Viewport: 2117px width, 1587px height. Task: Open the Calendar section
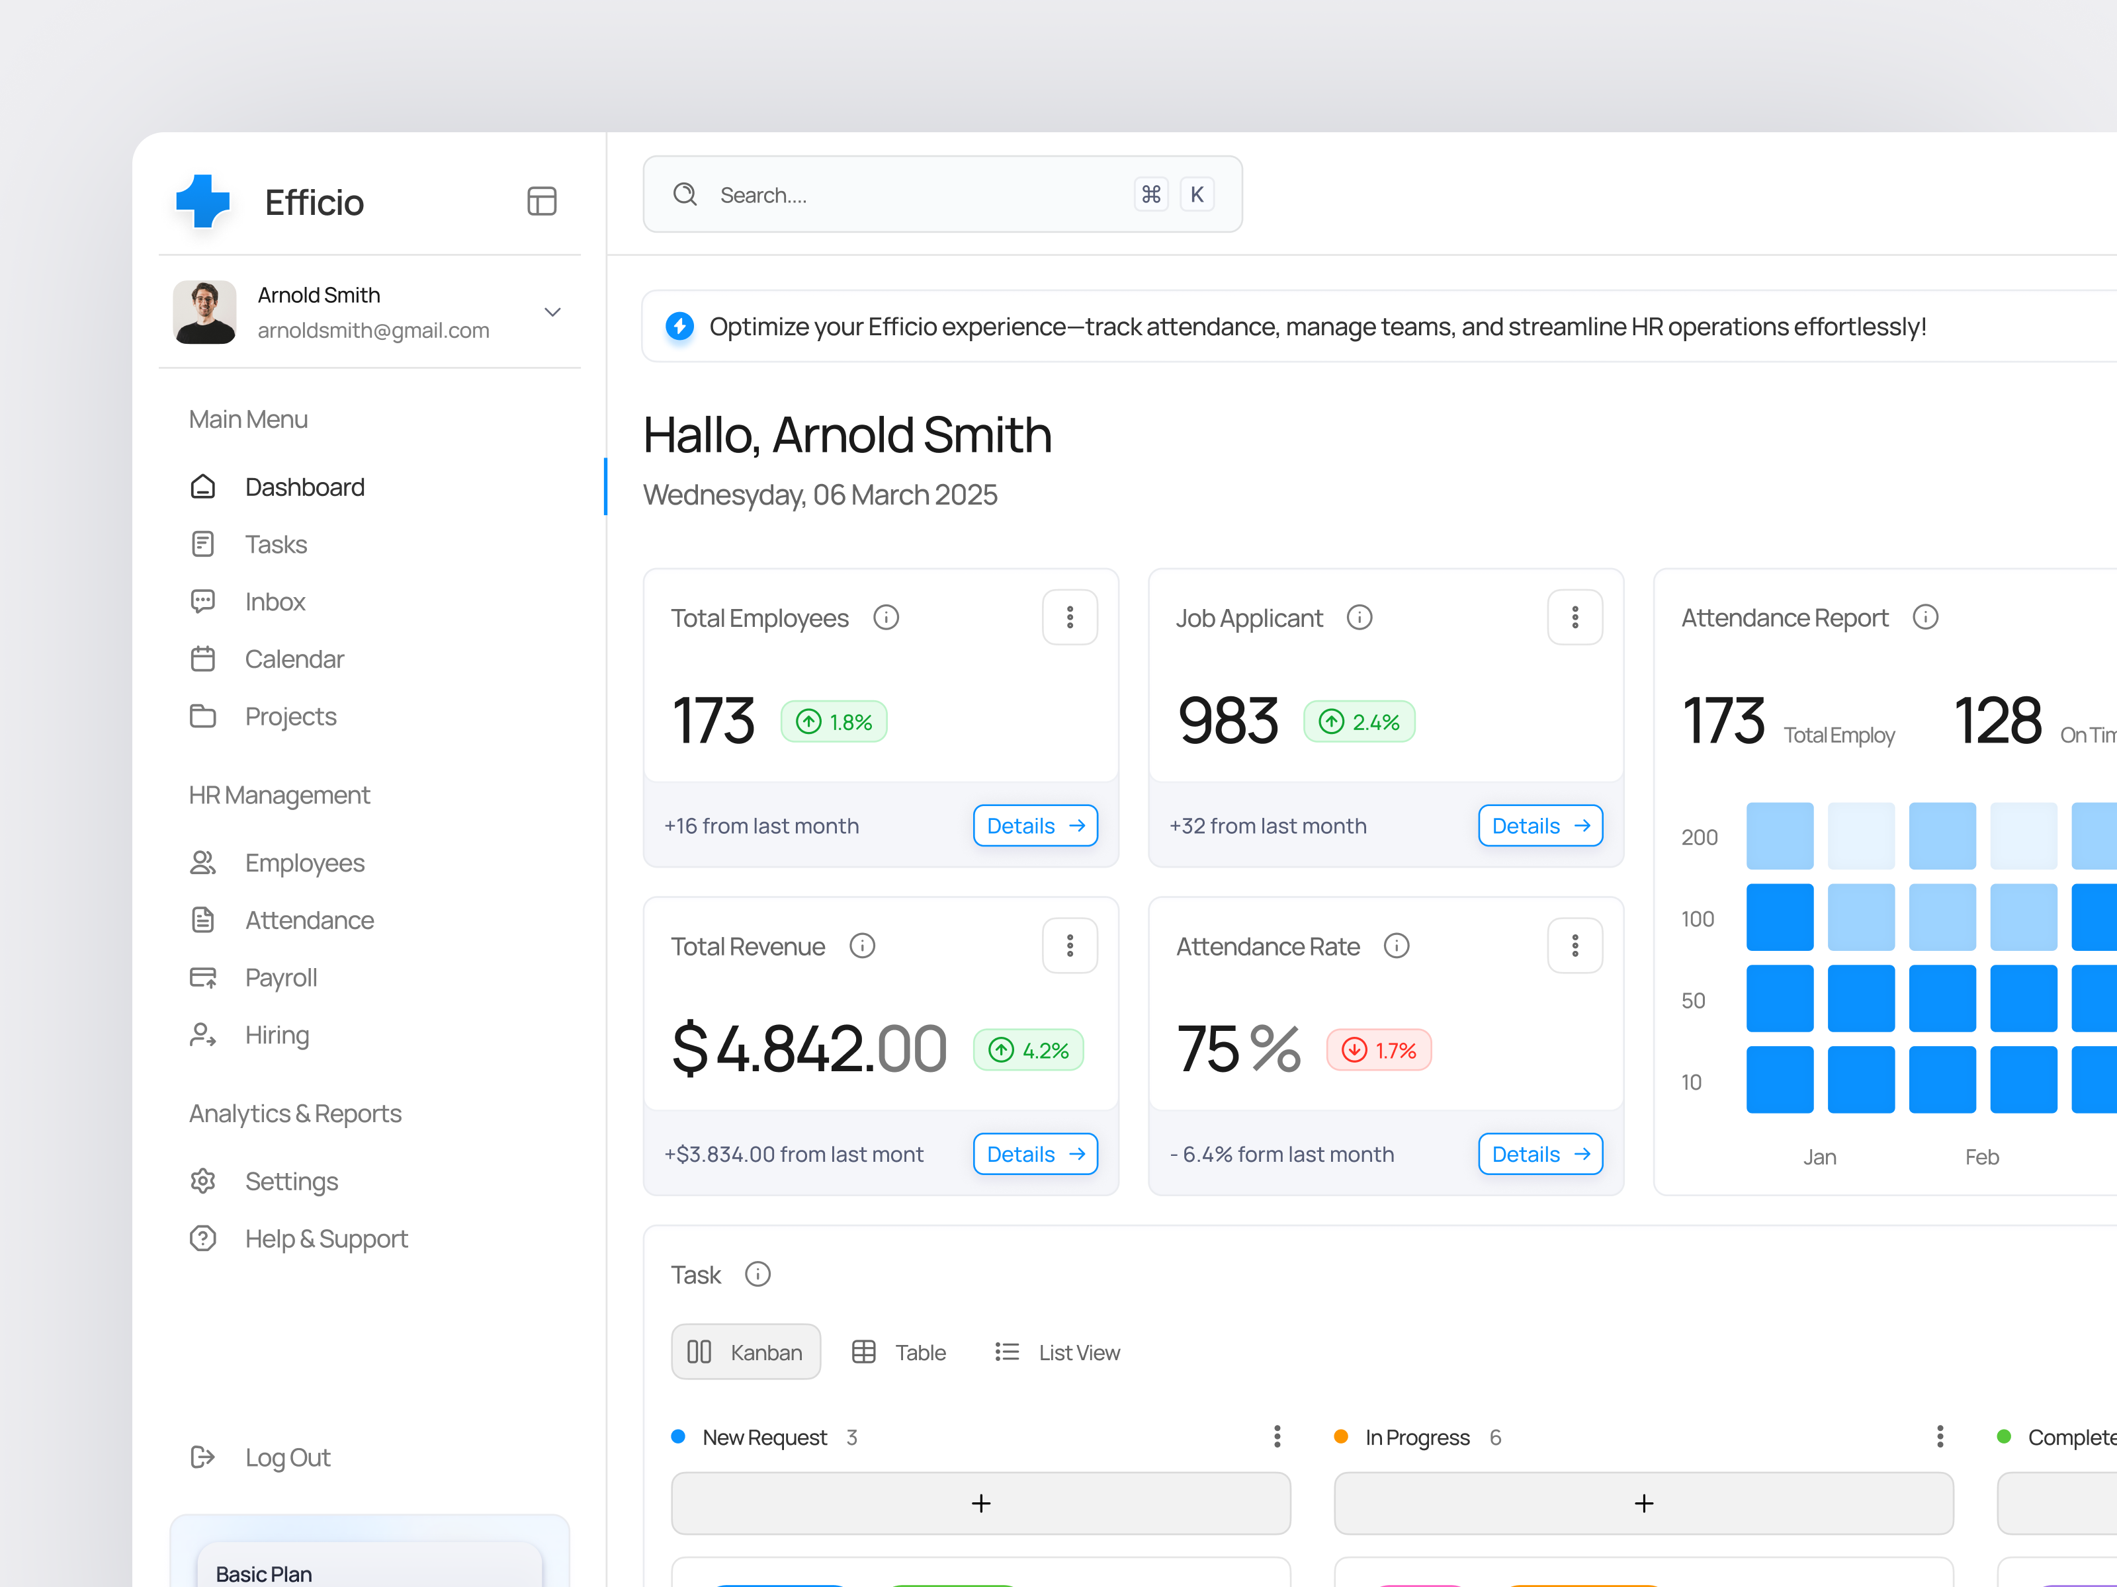click(293, 658)
